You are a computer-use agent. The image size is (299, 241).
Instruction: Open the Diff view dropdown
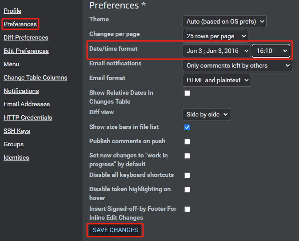click(206, 114)
